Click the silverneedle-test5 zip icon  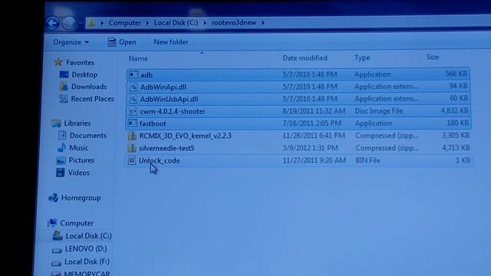132,148
